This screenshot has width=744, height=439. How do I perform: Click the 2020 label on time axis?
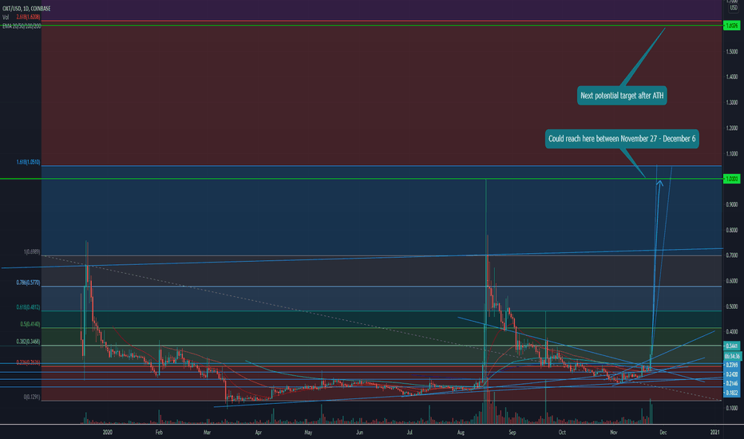tap(108, 433)
